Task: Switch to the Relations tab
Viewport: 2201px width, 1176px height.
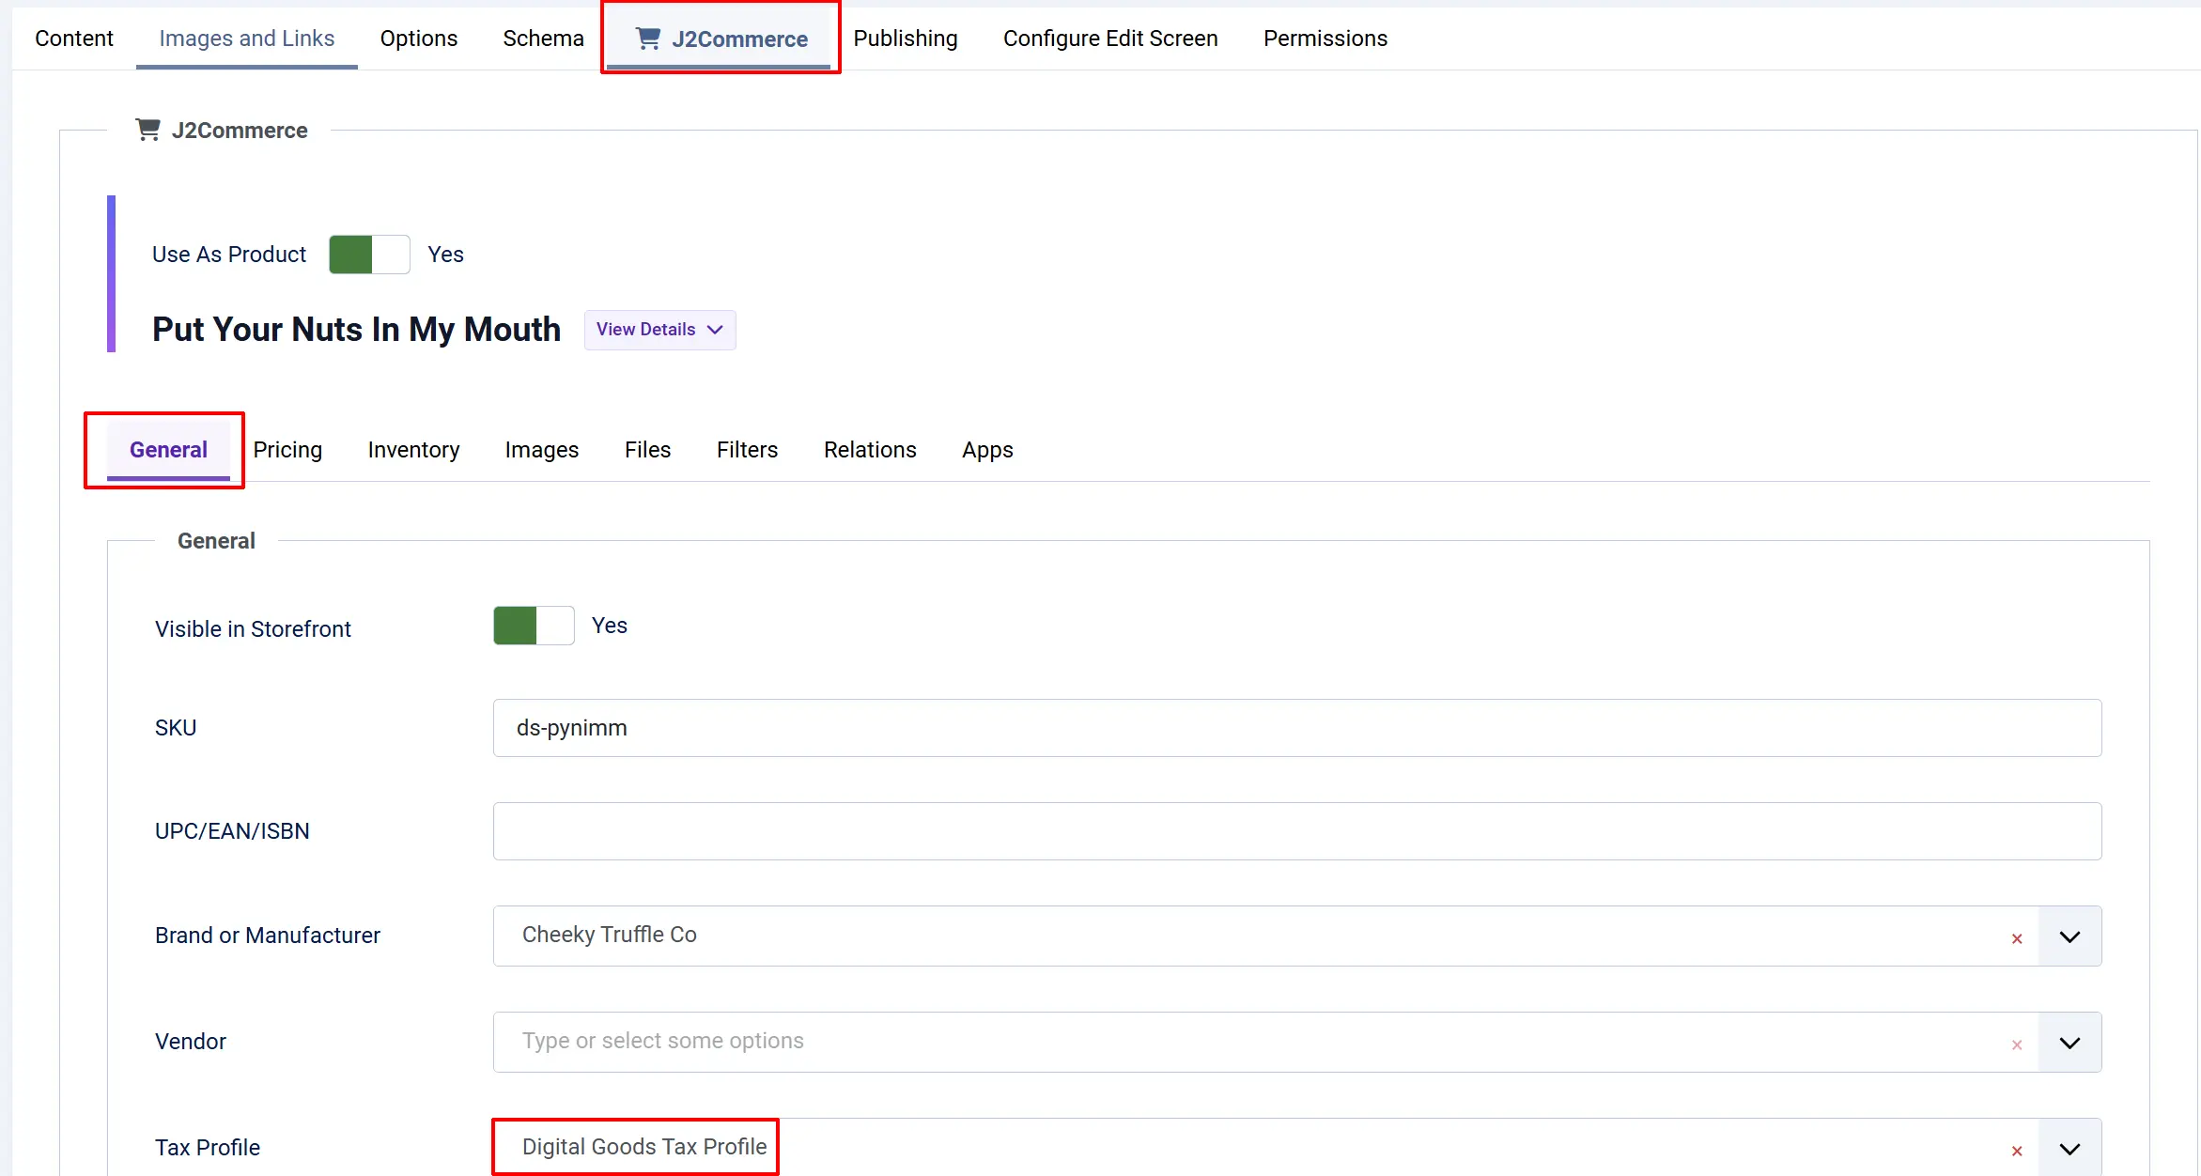Action: 870,450
